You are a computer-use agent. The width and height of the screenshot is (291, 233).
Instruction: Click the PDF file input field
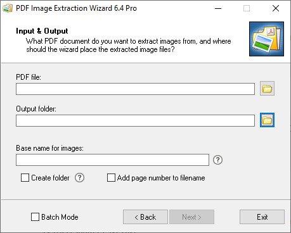point(135,89)
